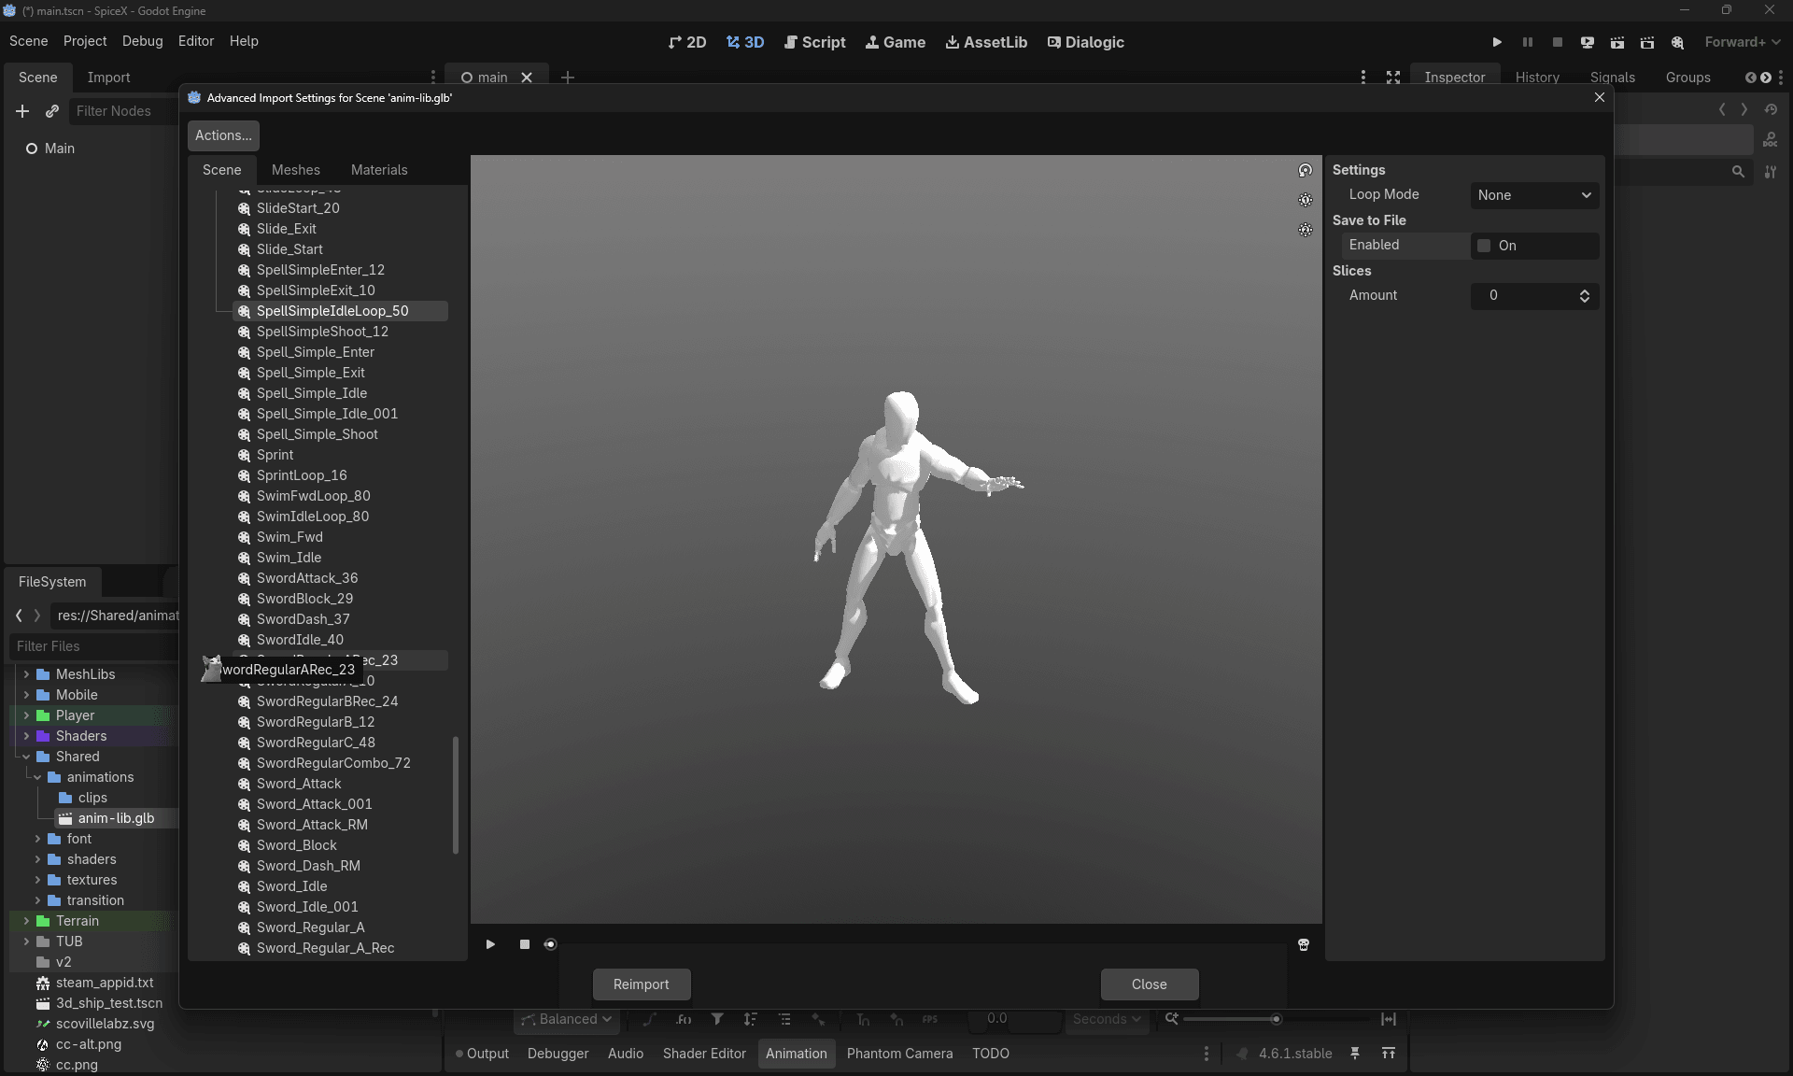Toggle distraction-free fullscreen icon
Image resolution: width=1793 pixels, height=1076 pixels.
point(1393,78)
